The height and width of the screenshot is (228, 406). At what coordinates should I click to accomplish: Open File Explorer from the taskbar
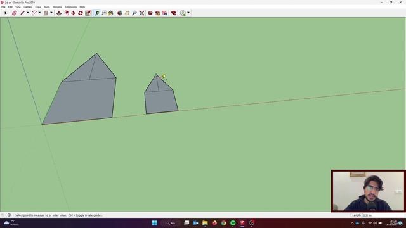[x=205, y=223]
